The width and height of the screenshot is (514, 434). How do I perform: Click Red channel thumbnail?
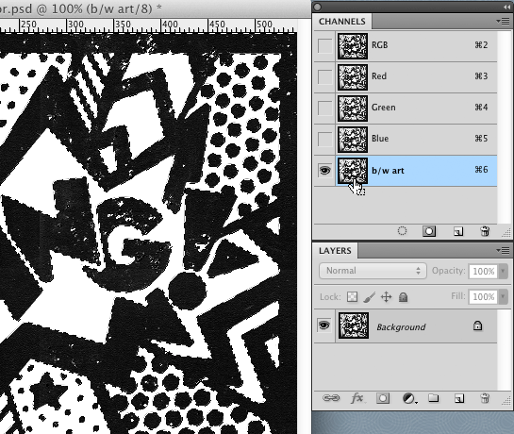353,77
